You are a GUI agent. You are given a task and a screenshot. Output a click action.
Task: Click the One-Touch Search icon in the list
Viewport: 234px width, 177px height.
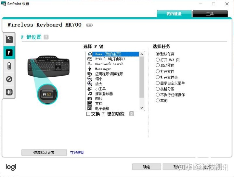90,64
